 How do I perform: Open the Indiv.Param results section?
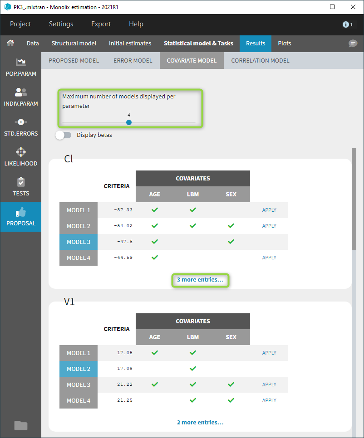point(20,96)
